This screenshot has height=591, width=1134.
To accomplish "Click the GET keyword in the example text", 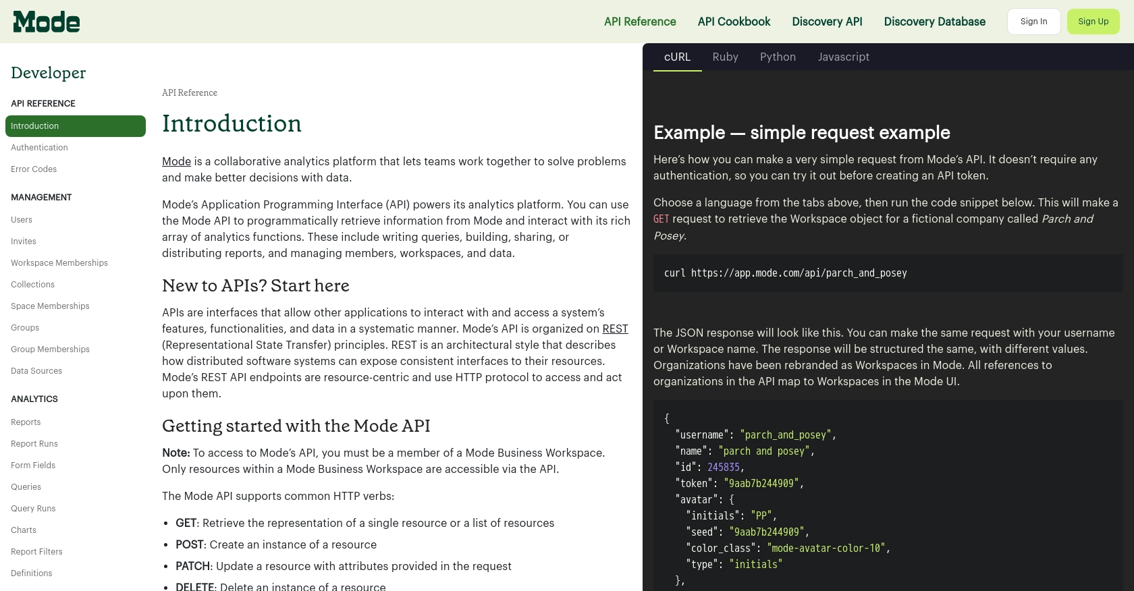I will (x=661, y=219).
